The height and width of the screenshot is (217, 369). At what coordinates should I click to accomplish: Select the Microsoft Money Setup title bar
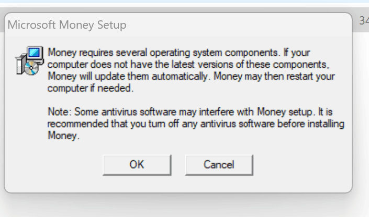pos(178,25)
